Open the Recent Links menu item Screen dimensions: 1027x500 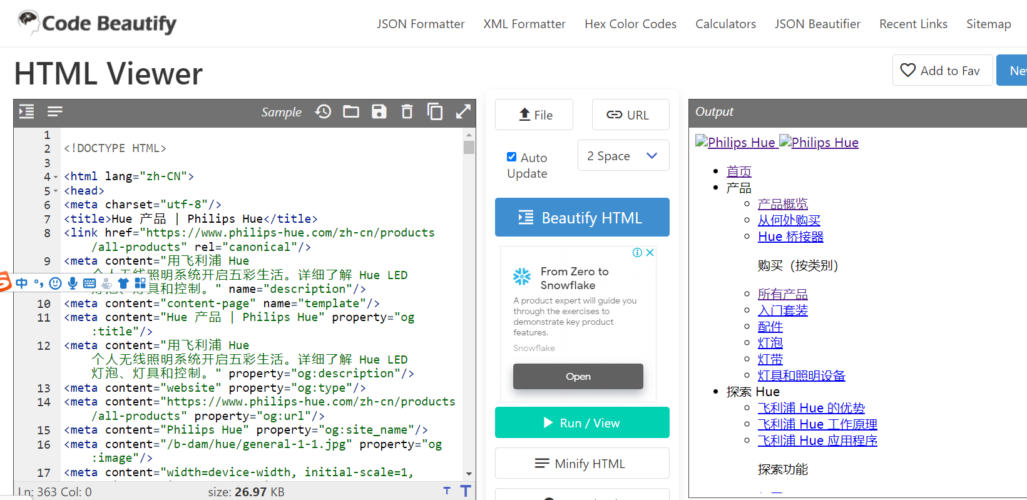(x=913, y=24)
